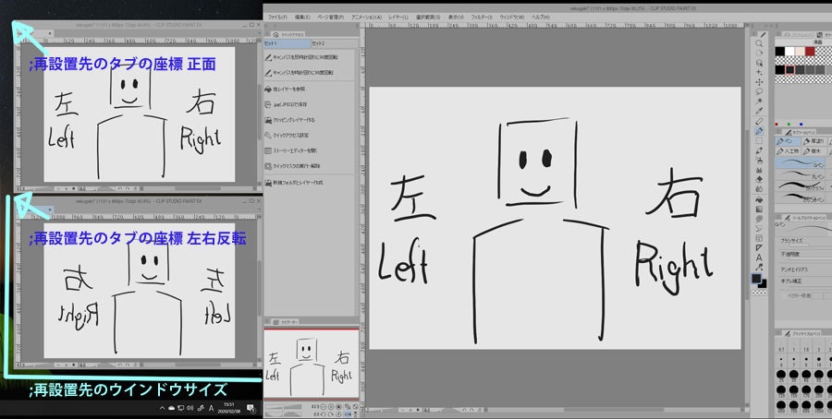
Task: Open the 表示(V) menu
Action: [456, 17]
